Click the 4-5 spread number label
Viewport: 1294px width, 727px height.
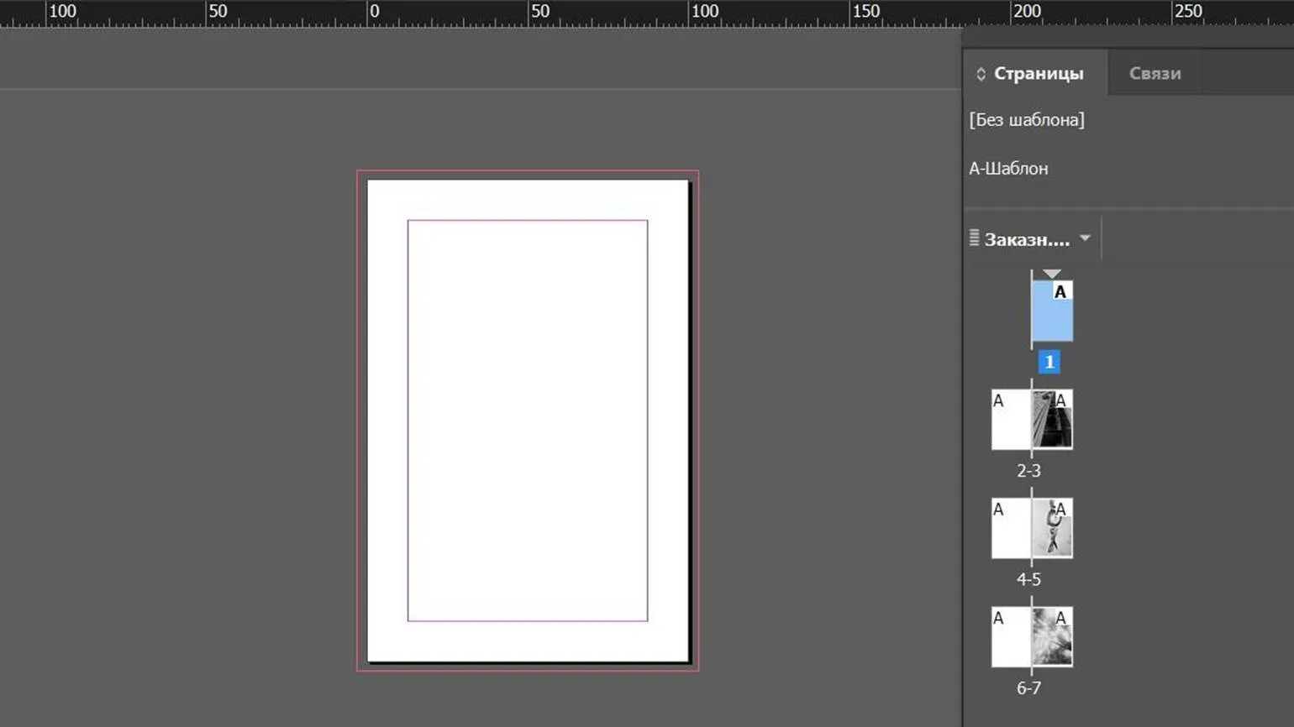(x=1028, y=579)
